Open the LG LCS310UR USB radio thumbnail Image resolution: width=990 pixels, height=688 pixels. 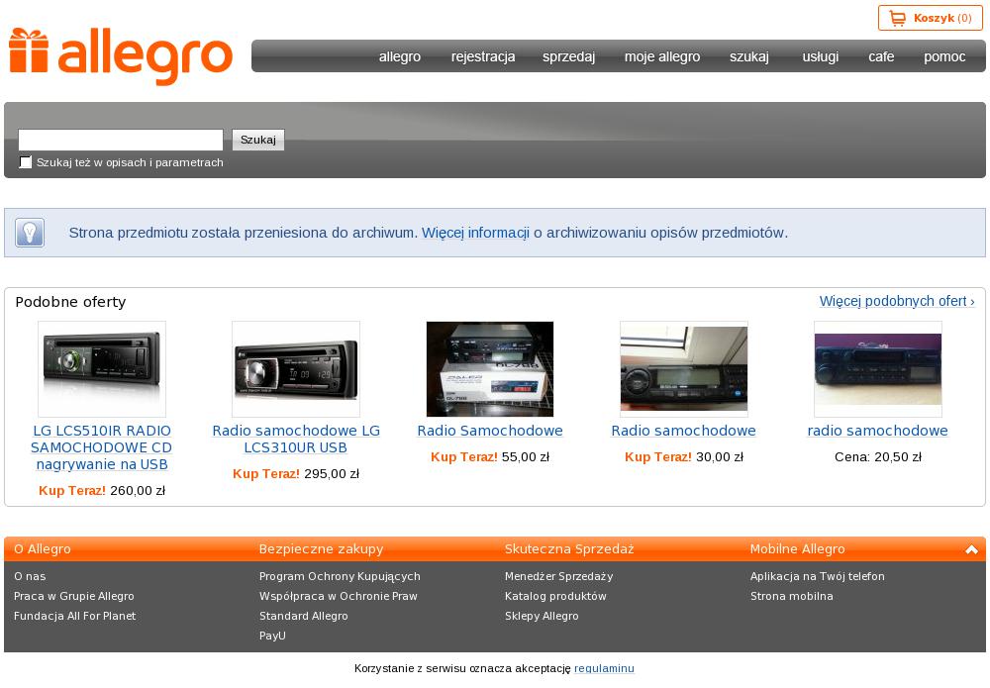click(296, 369)
